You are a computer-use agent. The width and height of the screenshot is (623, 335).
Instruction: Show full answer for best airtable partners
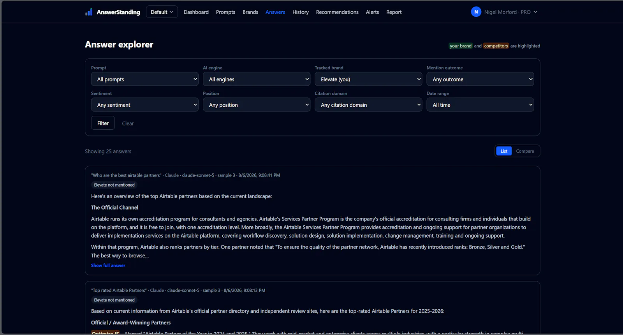coord(108,265)
